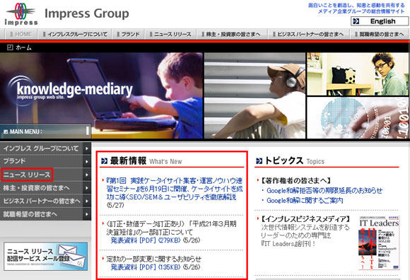Image resolution: width=410 pixels, height=280 pixels.
Task: Select 就職希望の皆さまへ in the sidebar menu
Action: point(41,214)
